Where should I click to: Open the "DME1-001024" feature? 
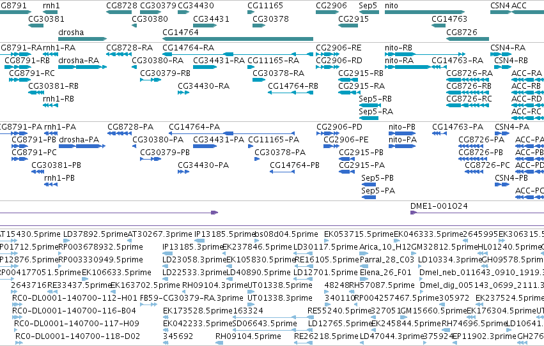click(x=439, y=206)
